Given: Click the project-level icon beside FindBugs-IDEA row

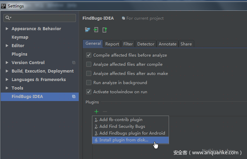Looking at the screenshot, I should click(74, 96).
